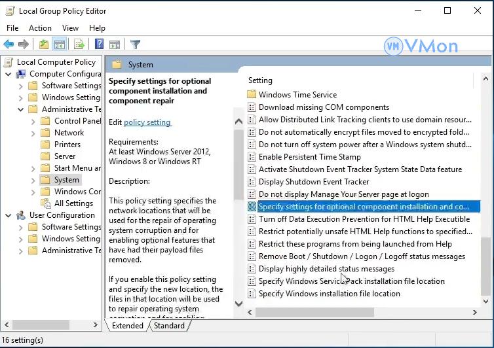
Task: Open the View menu
Action: click(x=70, y=28)
